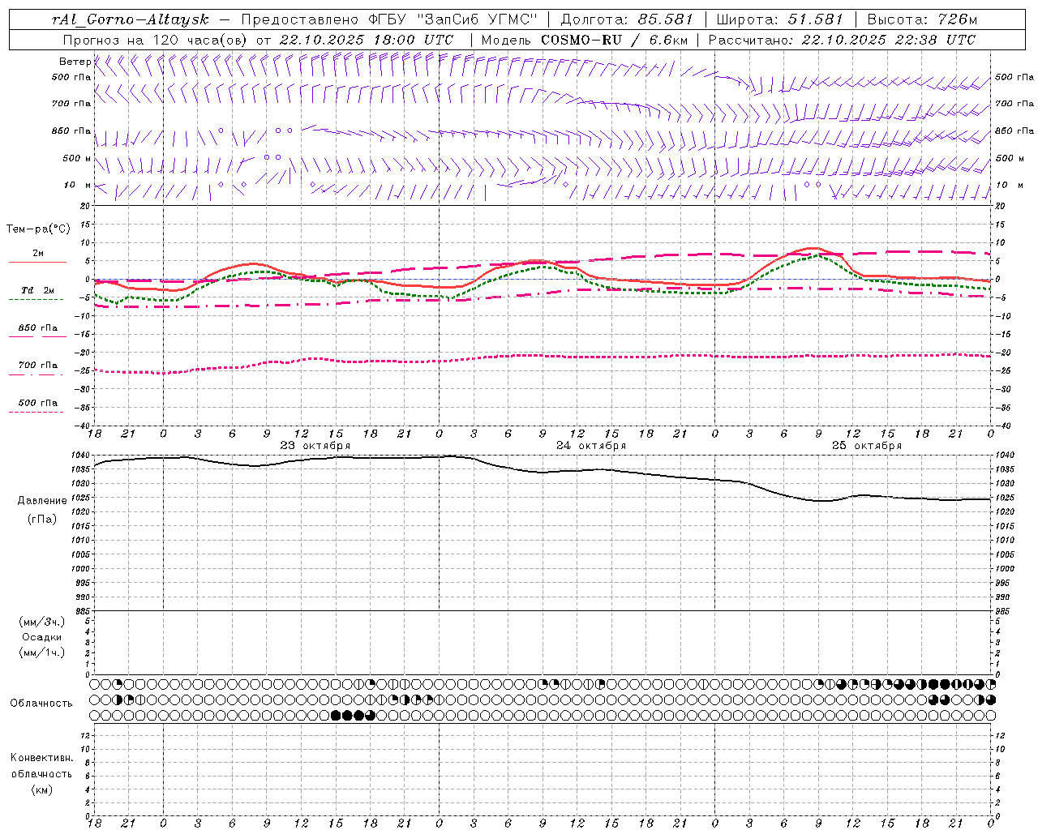Click the dotted line sample under 500 гПа legend

(36, 412)
